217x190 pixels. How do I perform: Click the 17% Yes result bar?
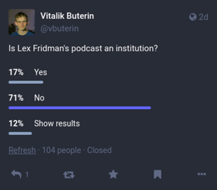click(x=26, y=82)
